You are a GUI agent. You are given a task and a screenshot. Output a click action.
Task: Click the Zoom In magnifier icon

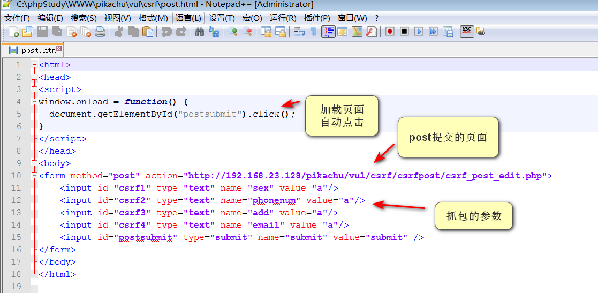pyautogui.click(x=233, y=32)
